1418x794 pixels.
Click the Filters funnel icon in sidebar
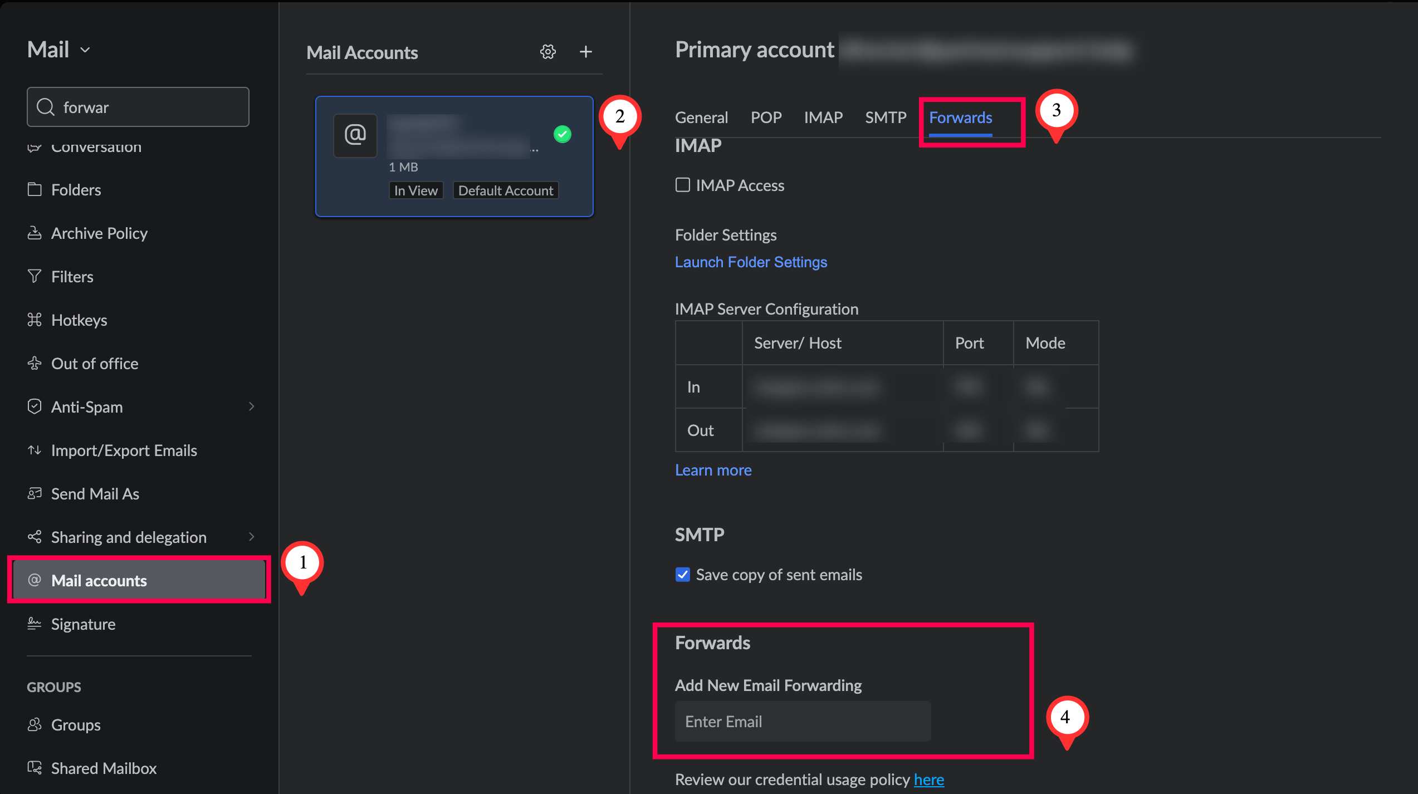[x=35, y=276]
